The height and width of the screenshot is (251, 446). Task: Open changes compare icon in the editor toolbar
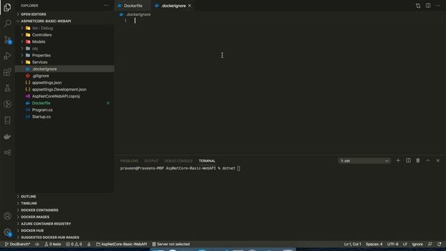418,6
